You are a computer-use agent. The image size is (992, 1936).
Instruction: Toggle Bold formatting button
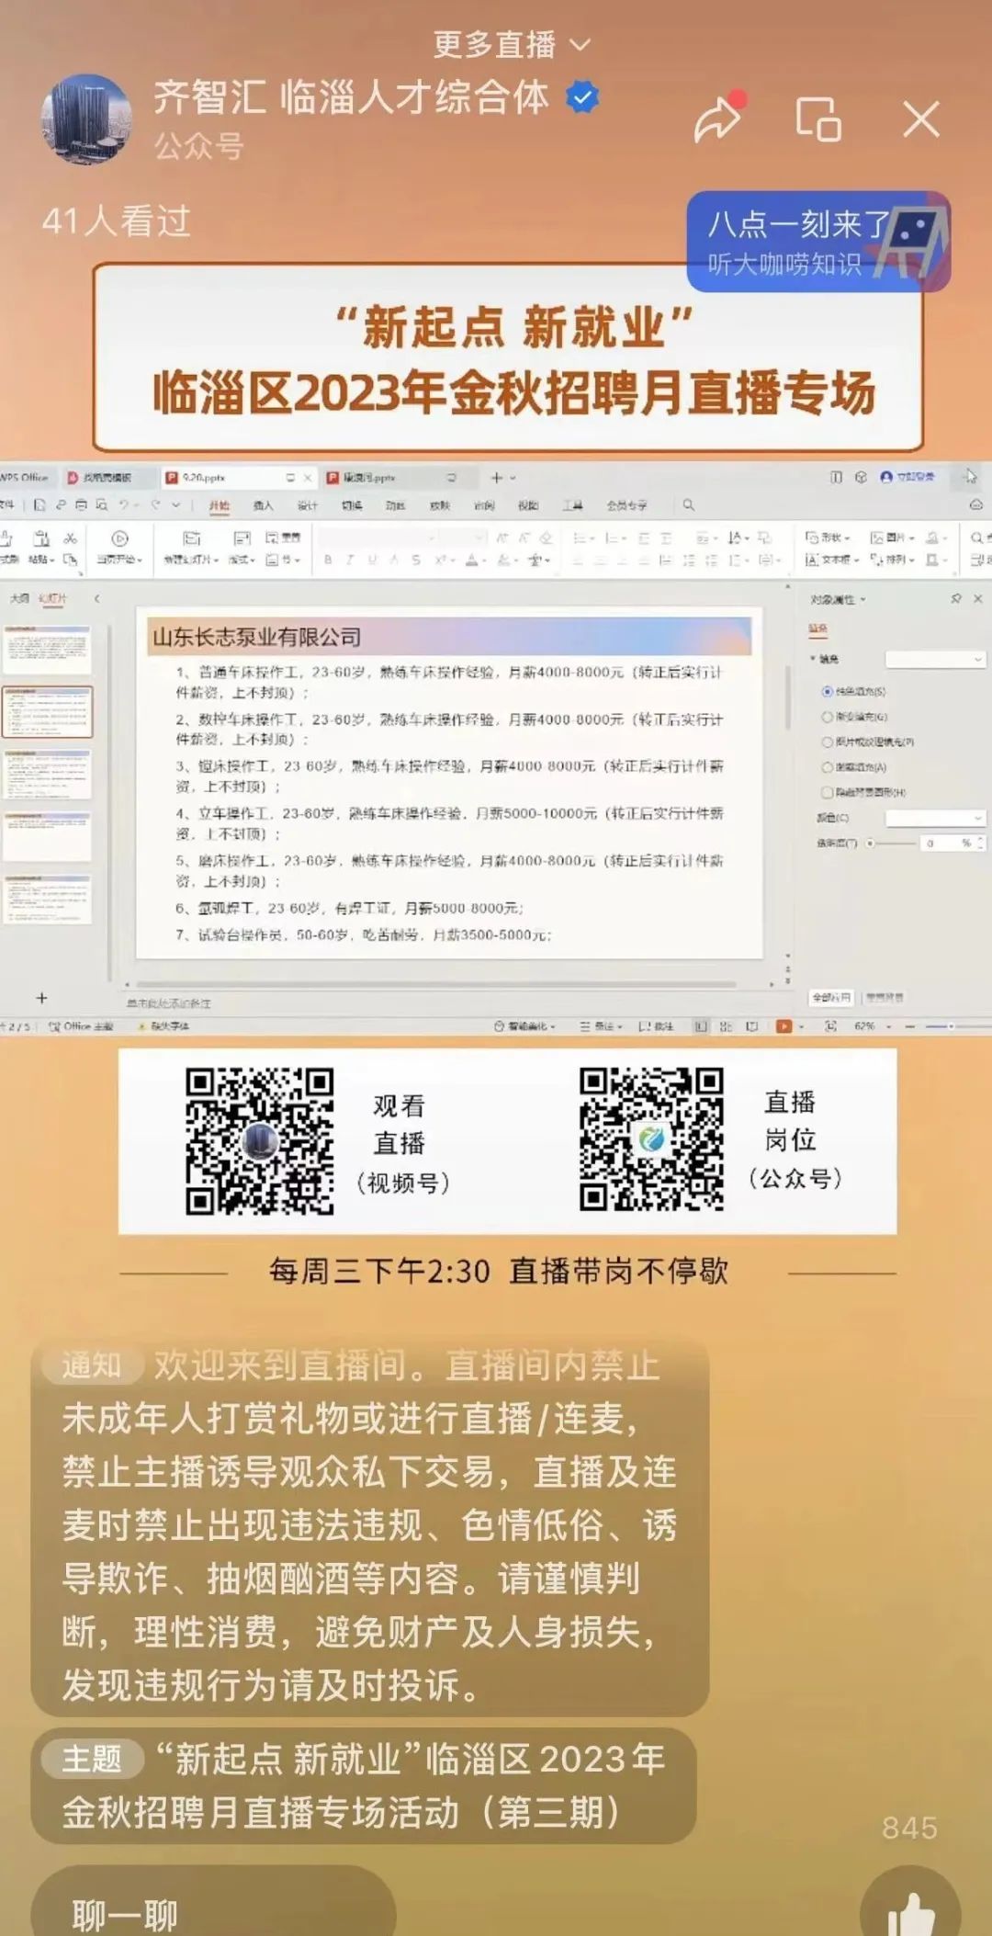point(328,560)
